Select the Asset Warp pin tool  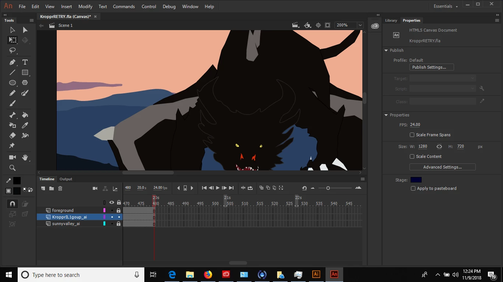[12, 146]
